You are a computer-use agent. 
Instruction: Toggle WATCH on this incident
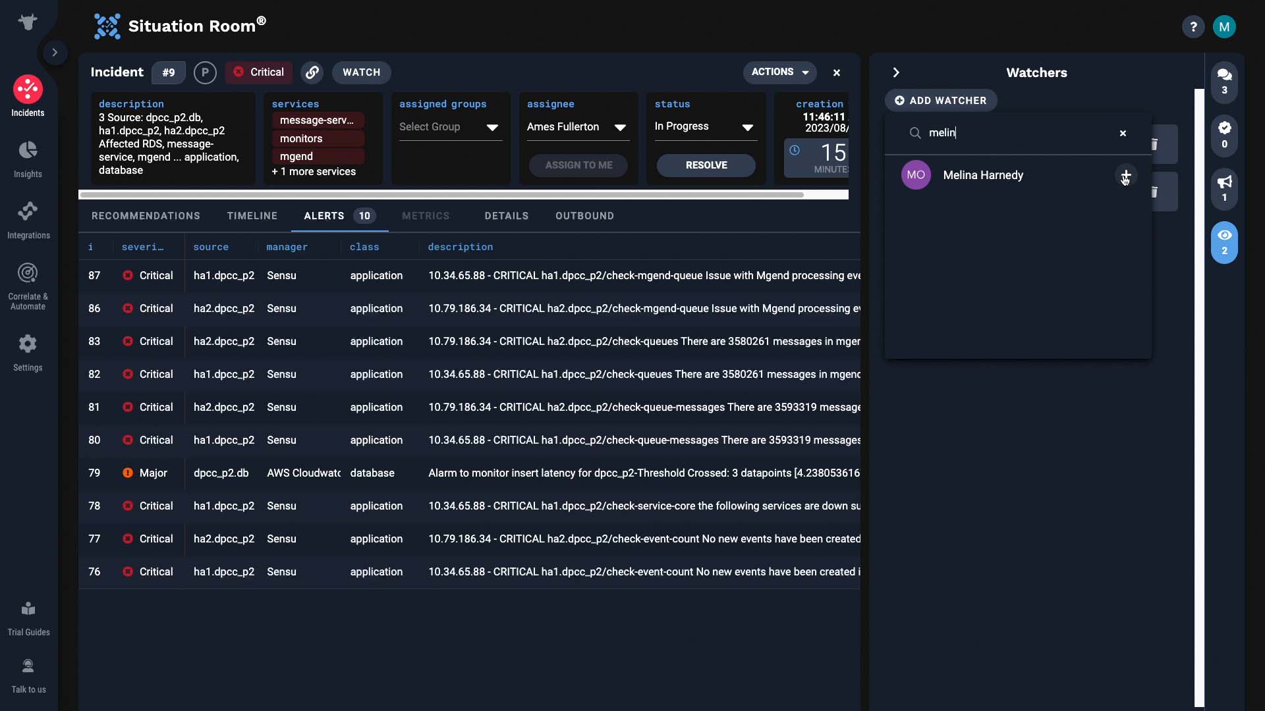(x=361, y=72)
